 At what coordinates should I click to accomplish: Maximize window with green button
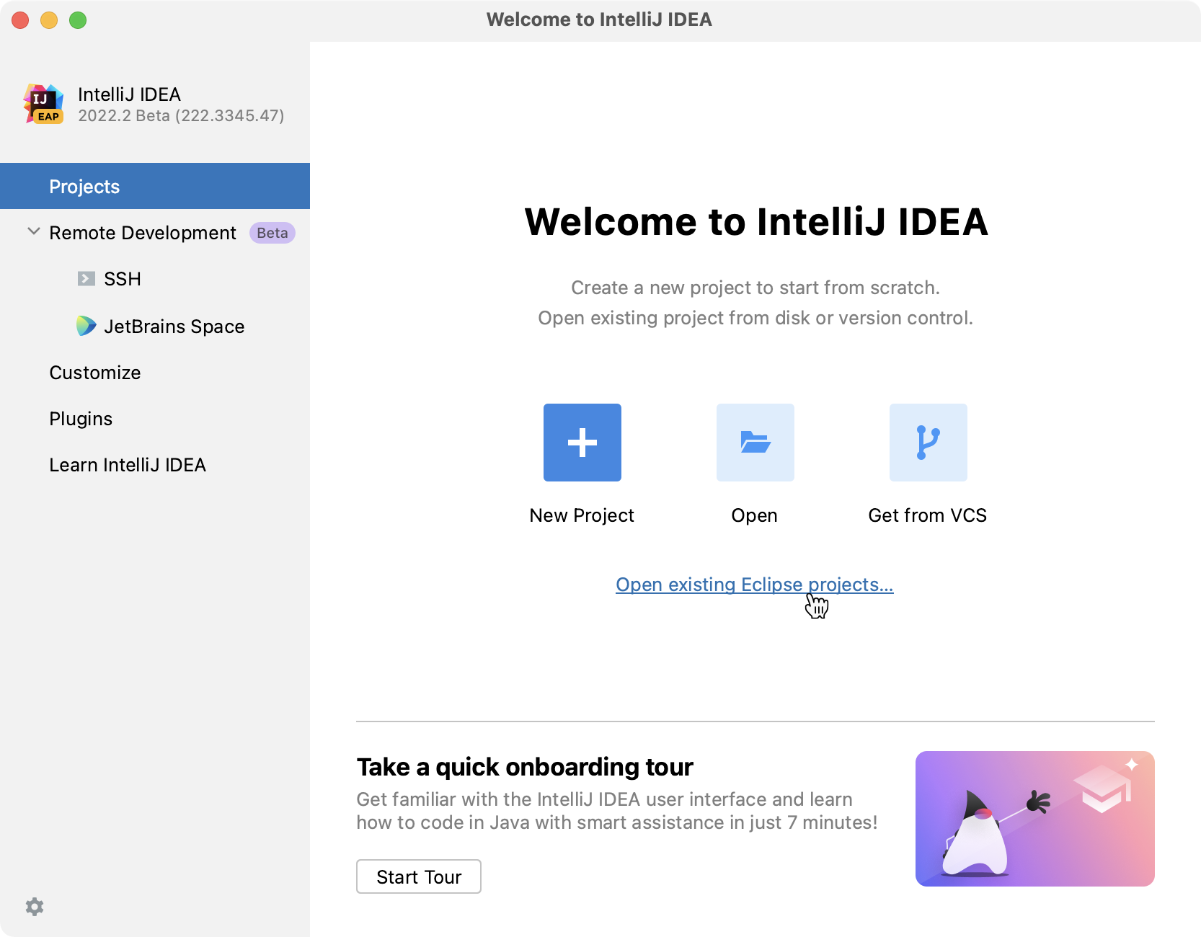(x=78, y=20)
